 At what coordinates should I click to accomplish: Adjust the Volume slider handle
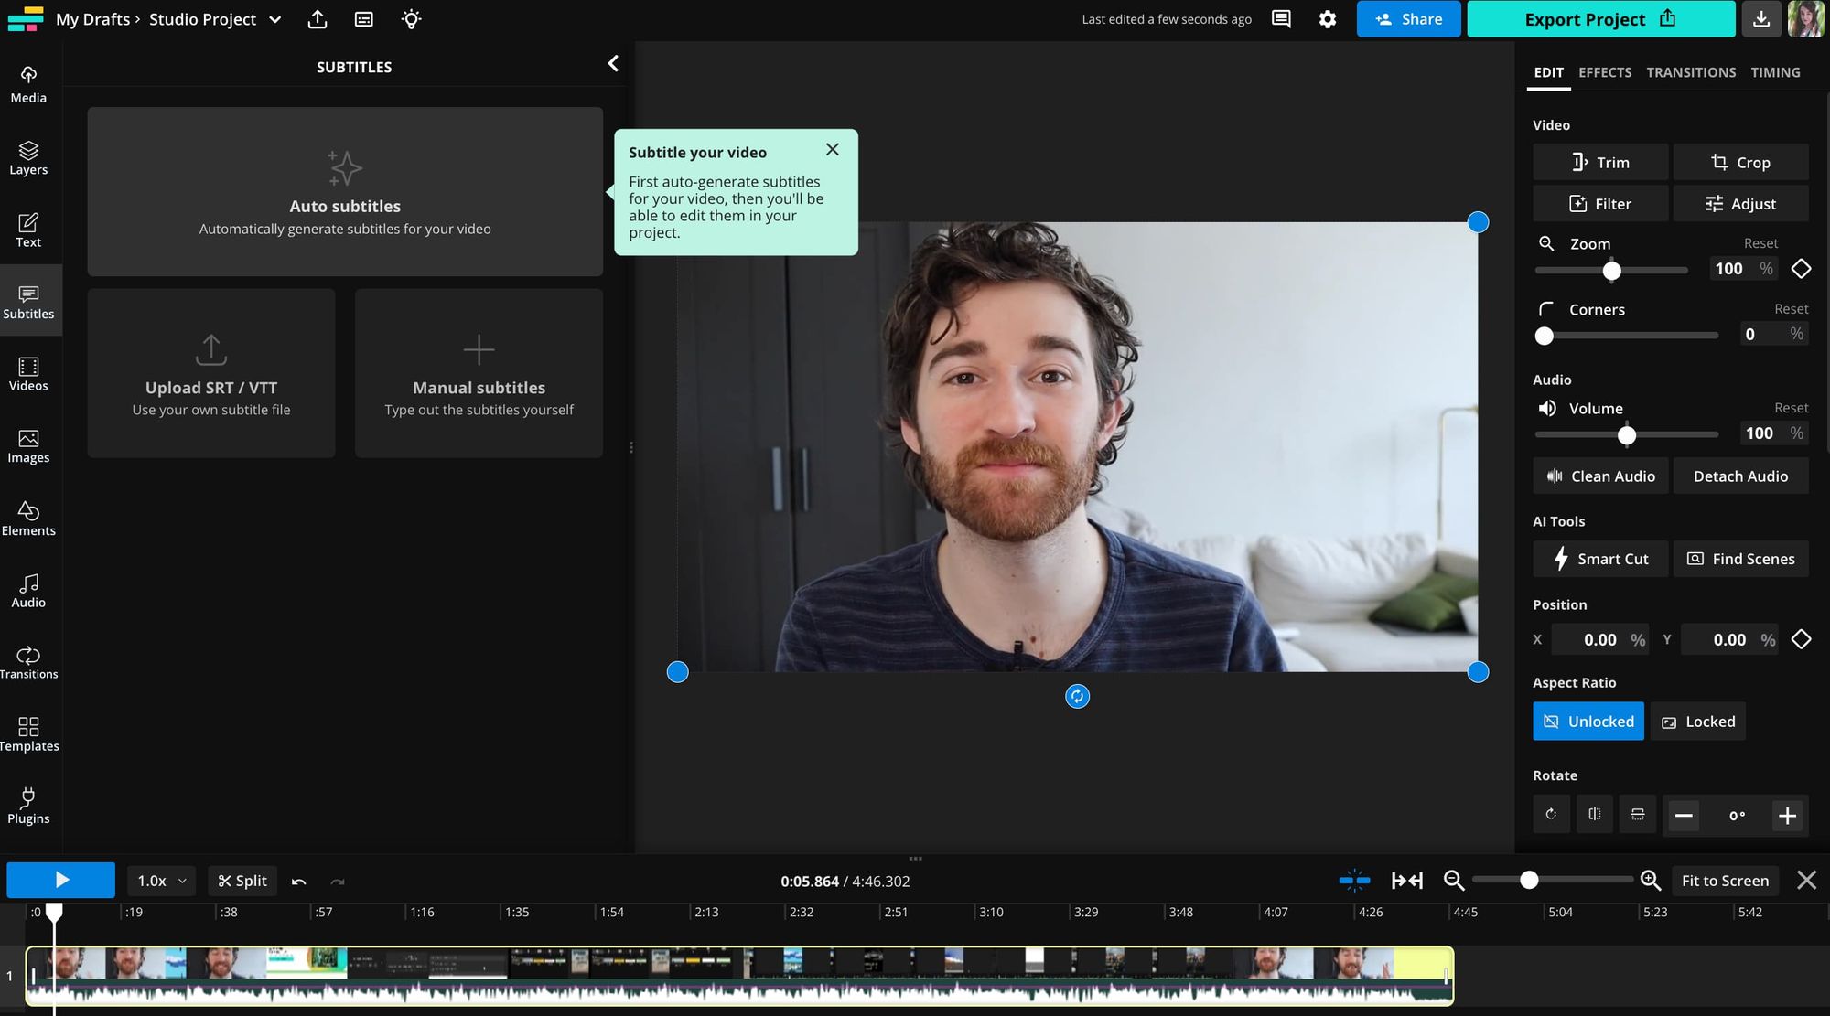pos(1626,435)
